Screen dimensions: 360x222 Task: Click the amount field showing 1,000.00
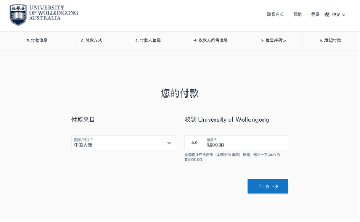click(246, 143)
